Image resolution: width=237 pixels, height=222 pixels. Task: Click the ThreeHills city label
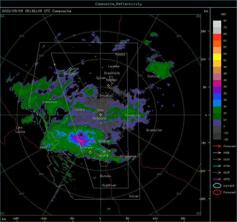coord(132,115)
